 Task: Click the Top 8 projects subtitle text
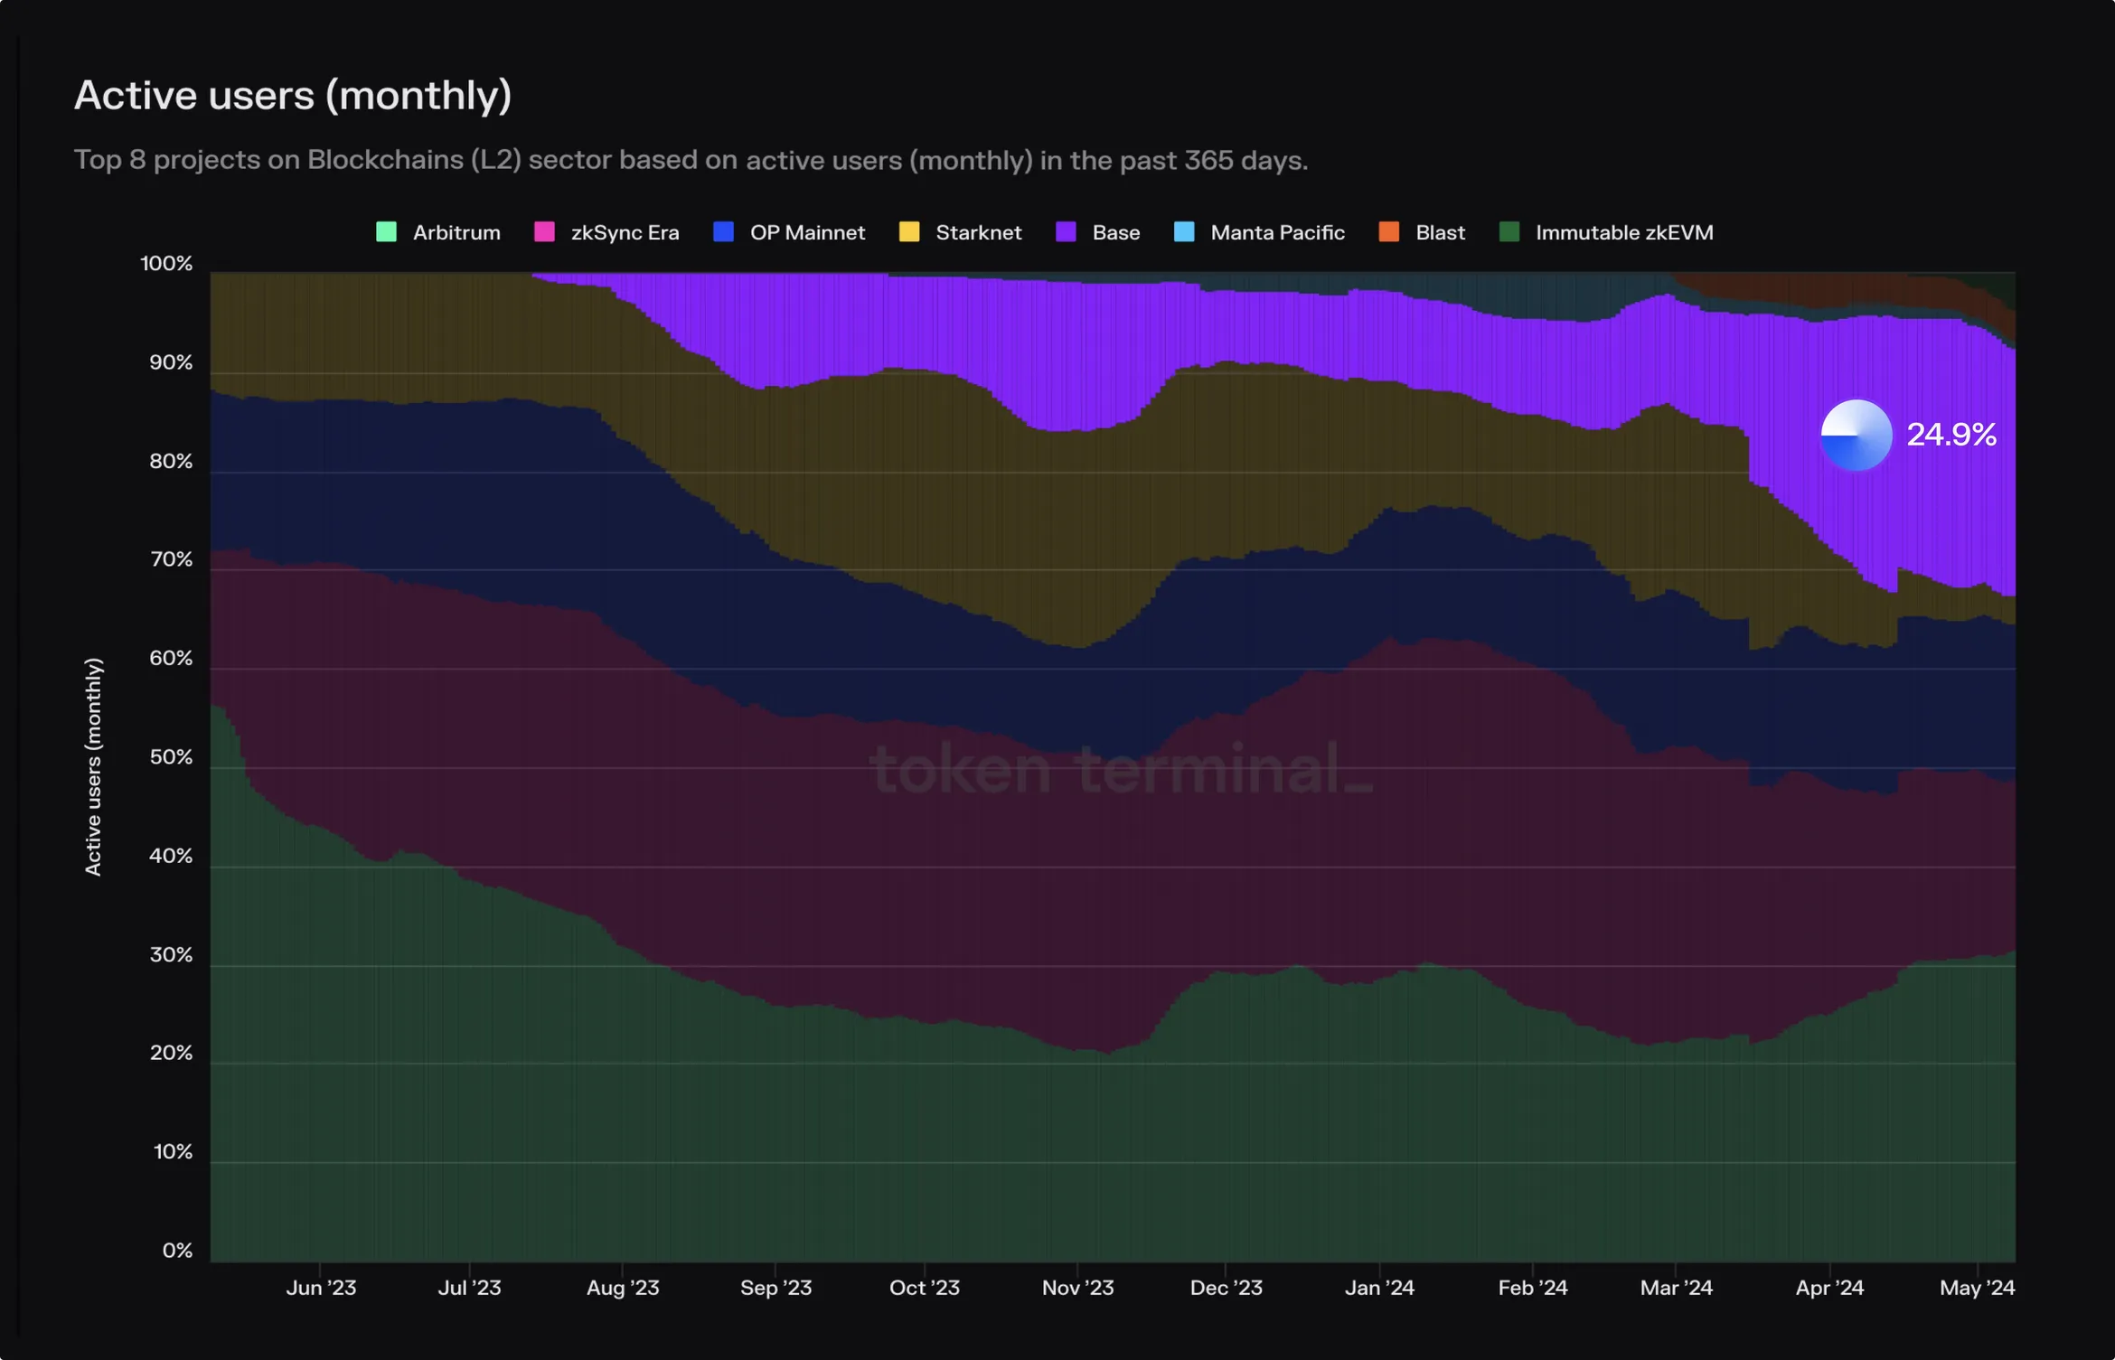click(691, 160)
